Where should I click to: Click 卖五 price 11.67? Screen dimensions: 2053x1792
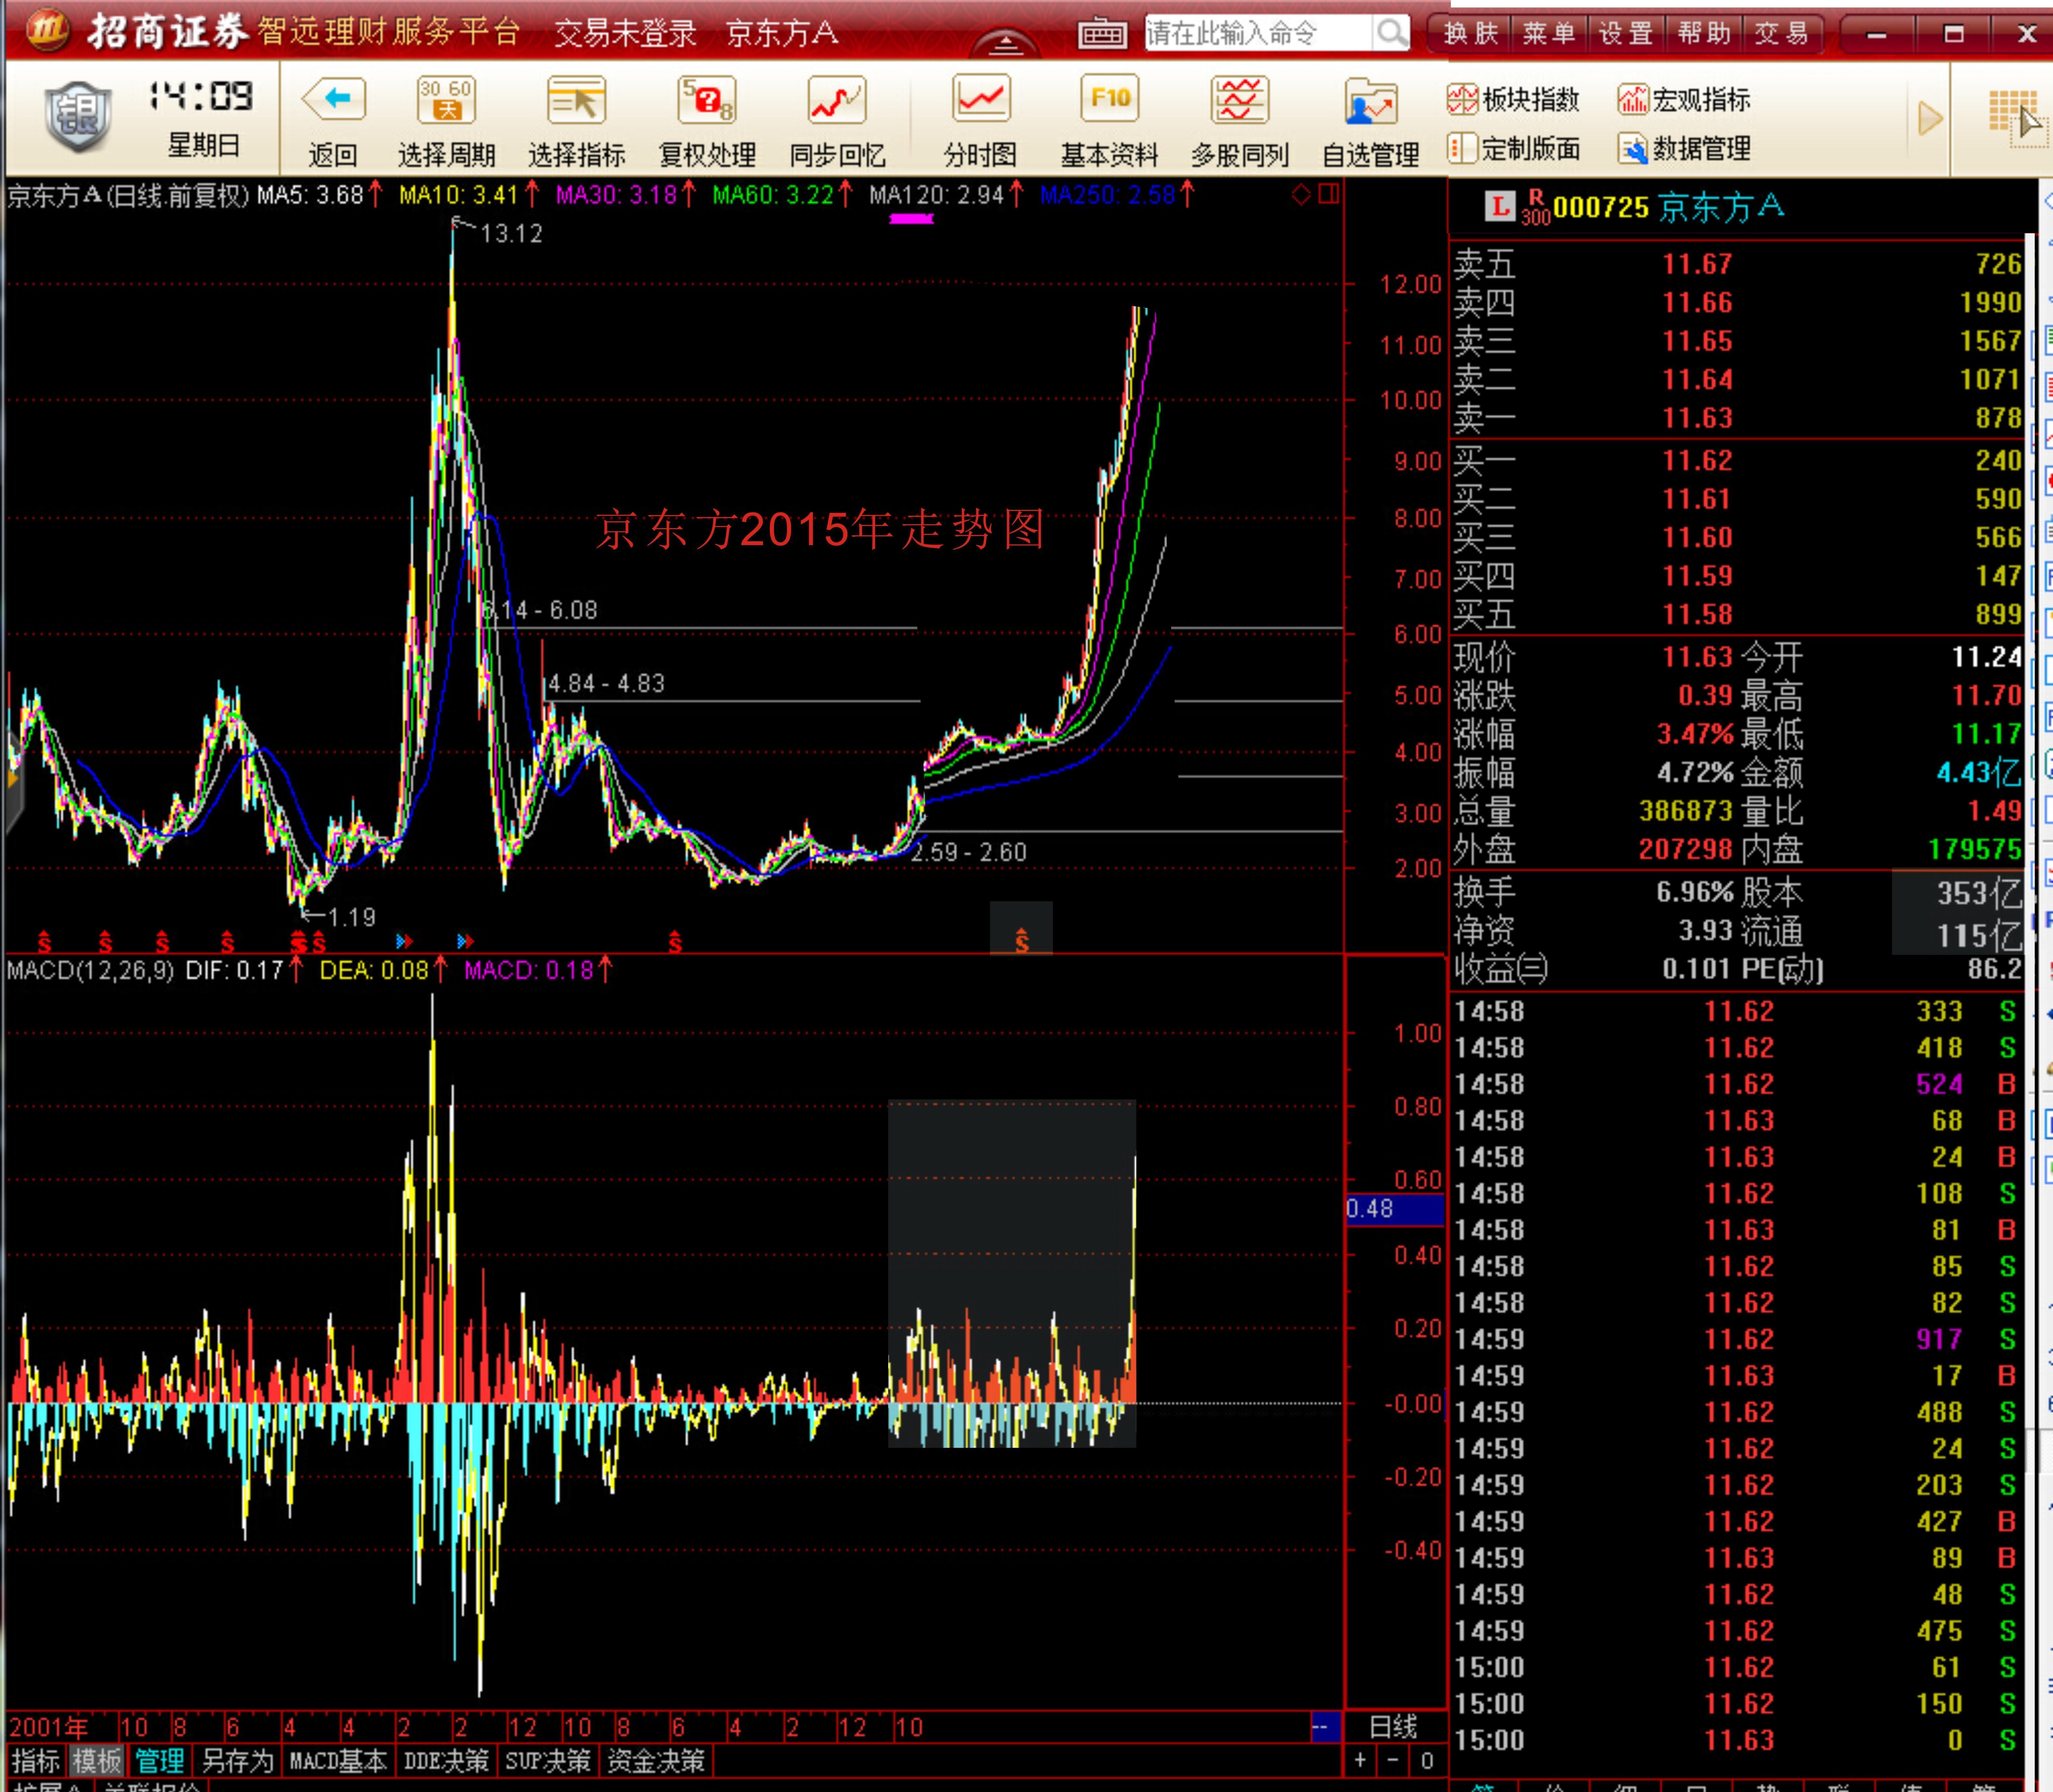[x=1697, y=264]
